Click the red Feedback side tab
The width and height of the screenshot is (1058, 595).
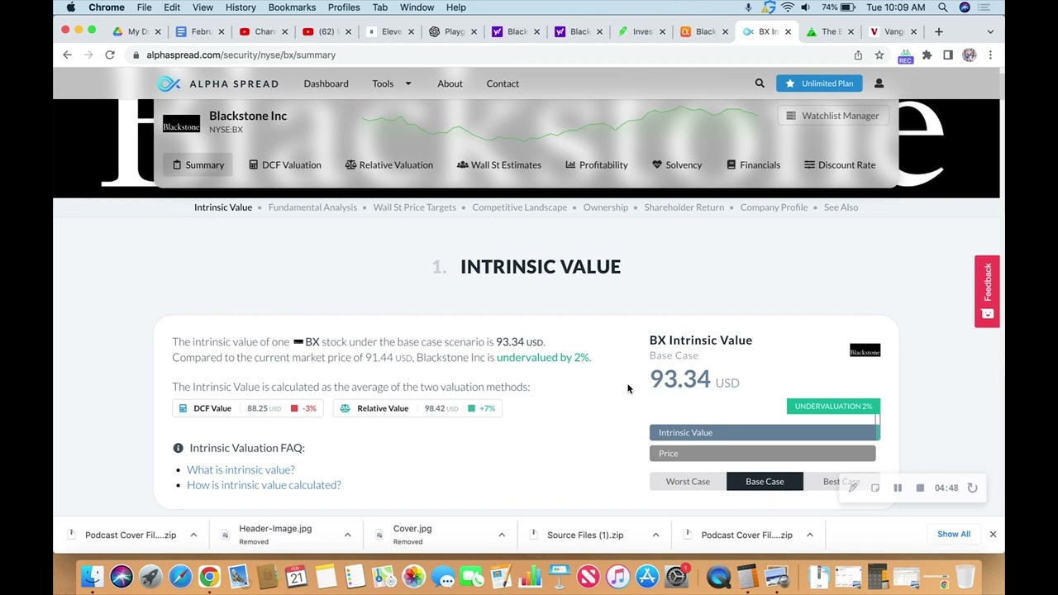[987, 291]
